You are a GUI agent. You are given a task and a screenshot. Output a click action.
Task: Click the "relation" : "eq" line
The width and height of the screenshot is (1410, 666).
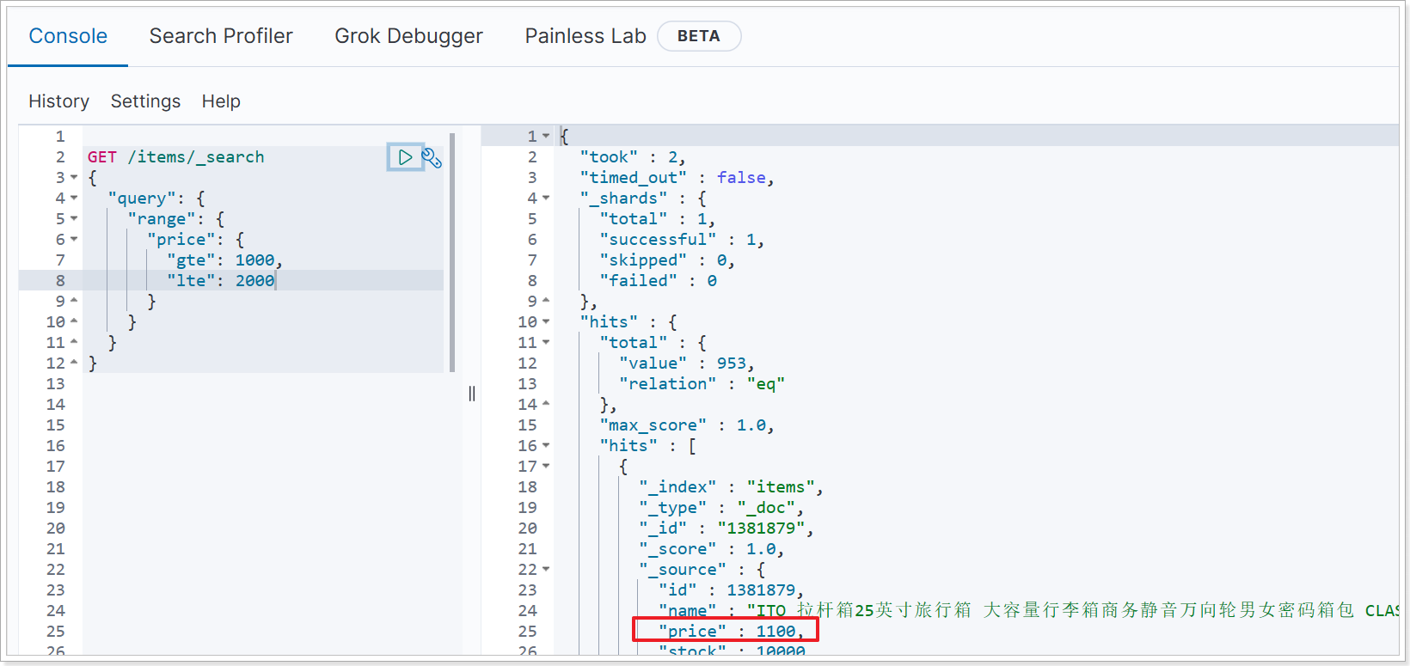tap(702, 384)
